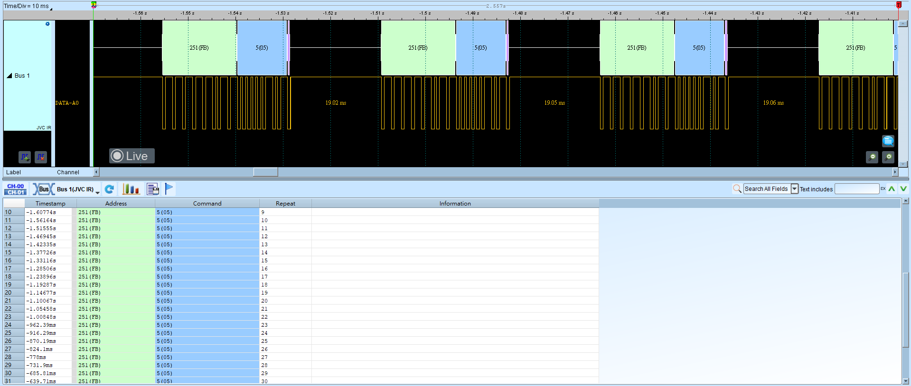Click the blue flag marker icon
This screenshot has height=386, width=911.
click(x=169, y=189)
